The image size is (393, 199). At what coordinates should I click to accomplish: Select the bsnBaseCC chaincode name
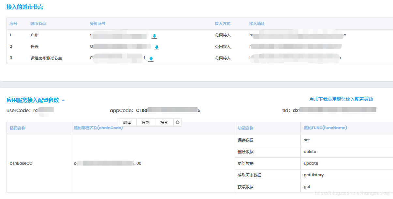(21, 163)
